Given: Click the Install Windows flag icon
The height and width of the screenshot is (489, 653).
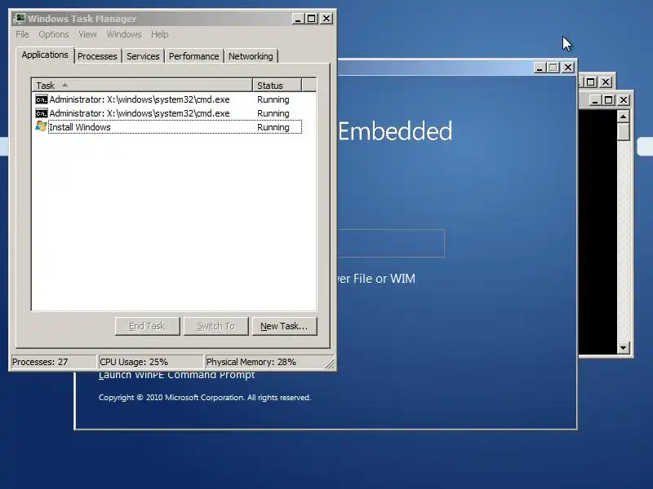Looking at the screenshot, I should tap(42, 126).
